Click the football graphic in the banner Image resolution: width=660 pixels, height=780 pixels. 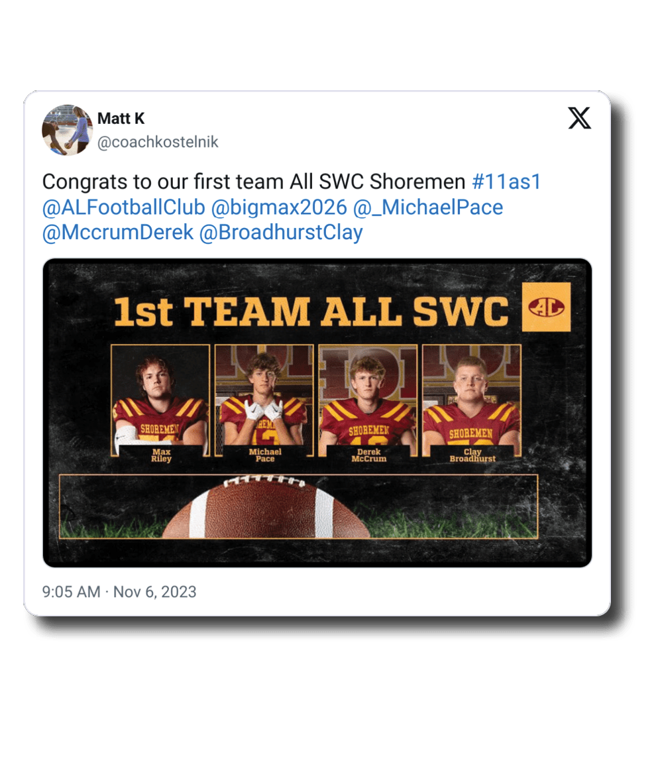tap(266, 508)
